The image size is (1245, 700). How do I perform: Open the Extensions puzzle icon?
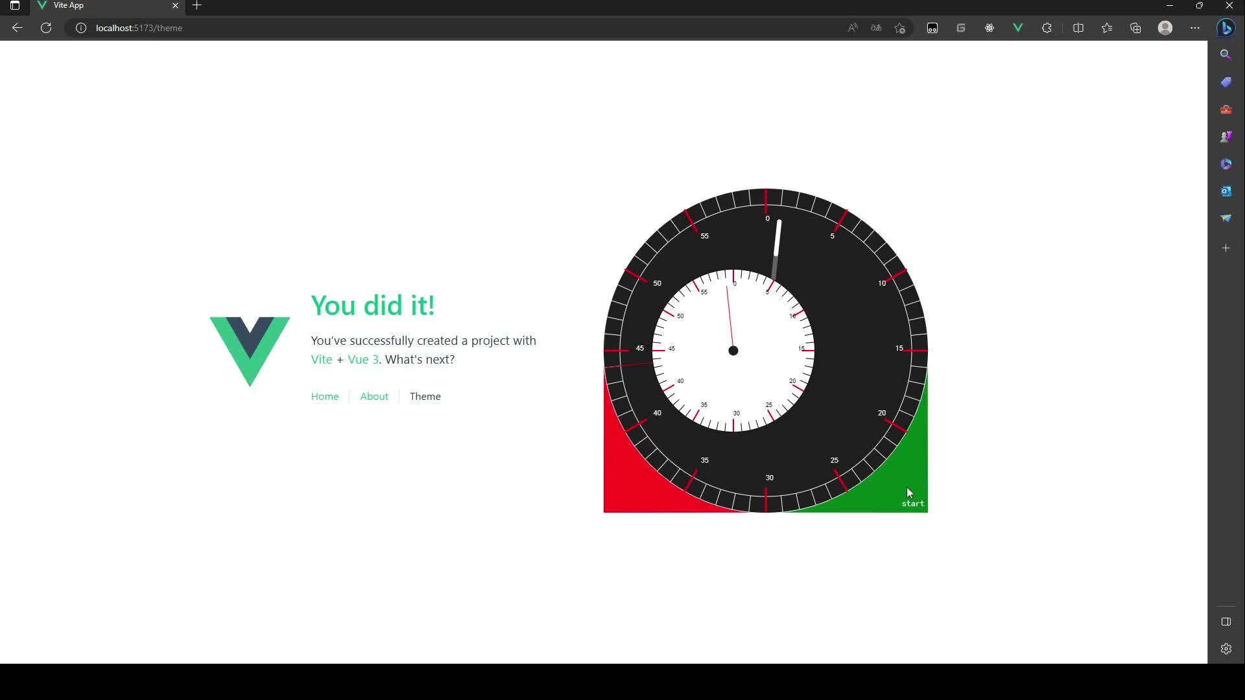pyautogui.click(x=1047, y=28)
